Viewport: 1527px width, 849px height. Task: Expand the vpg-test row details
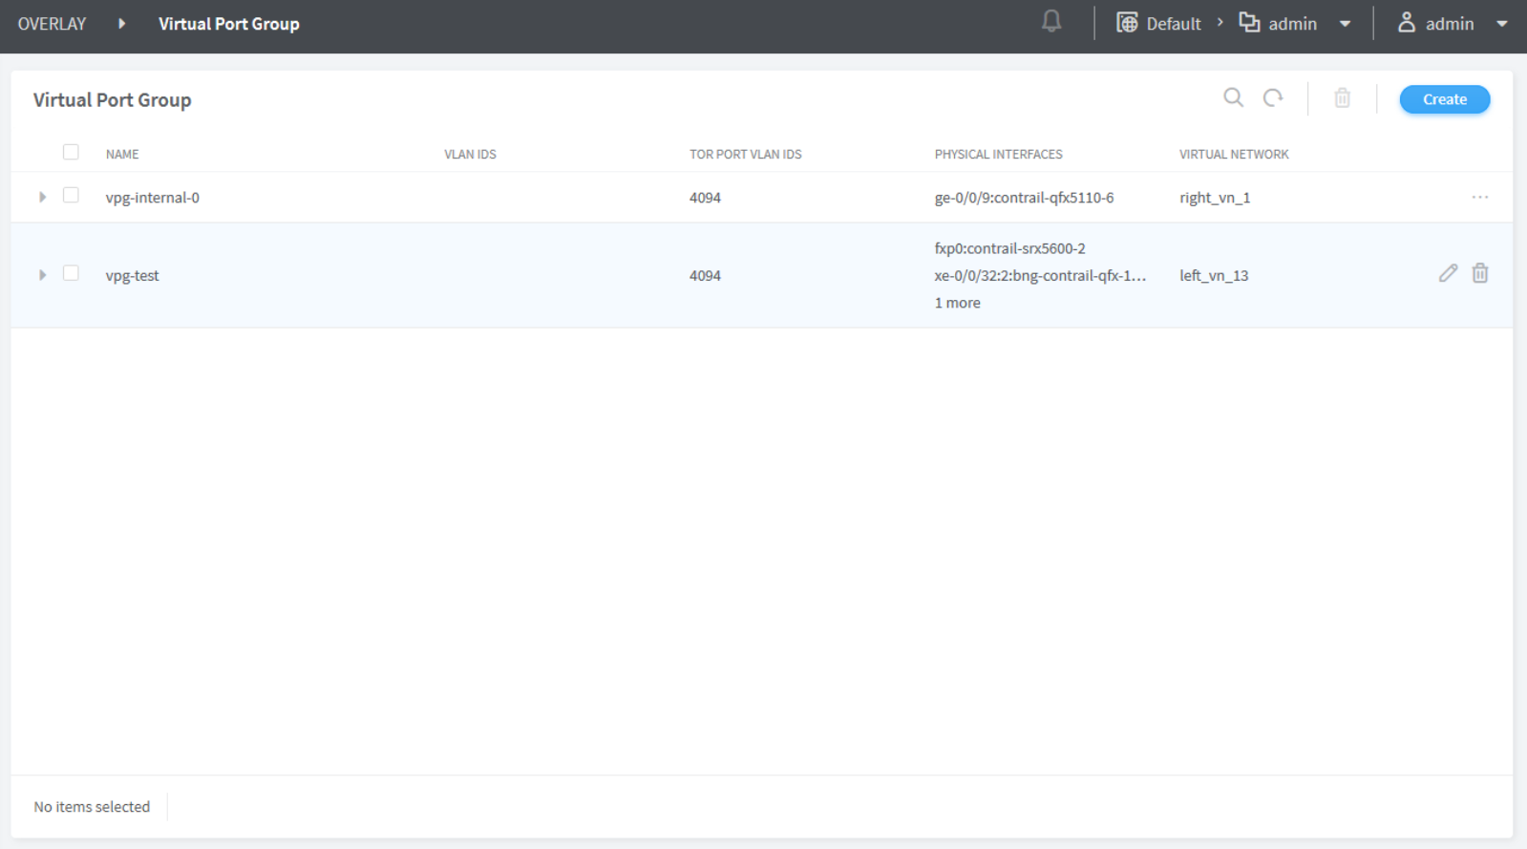click(x=42, y=275)
